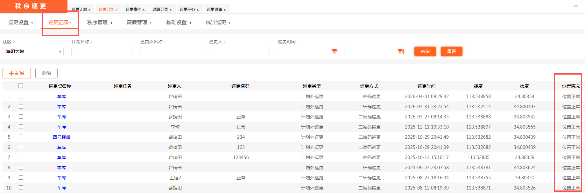Check the checkbox for row 1
This screenshot has height=193, width=585.
21,96
